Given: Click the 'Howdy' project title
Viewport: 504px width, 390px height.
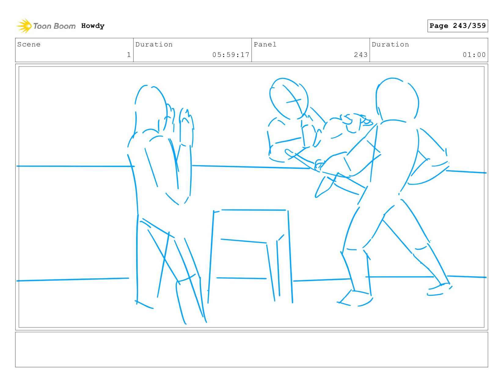Looking at the screenshot, I should [93, 26].
